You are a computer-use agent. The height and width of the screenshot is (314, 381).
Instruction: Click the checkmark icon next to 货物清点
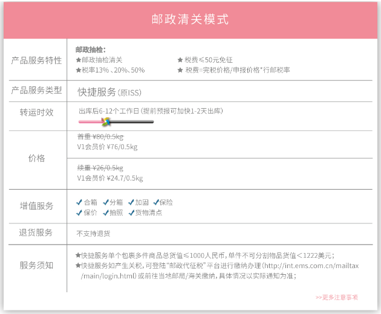pyautogui.click(x=131, y=213)
